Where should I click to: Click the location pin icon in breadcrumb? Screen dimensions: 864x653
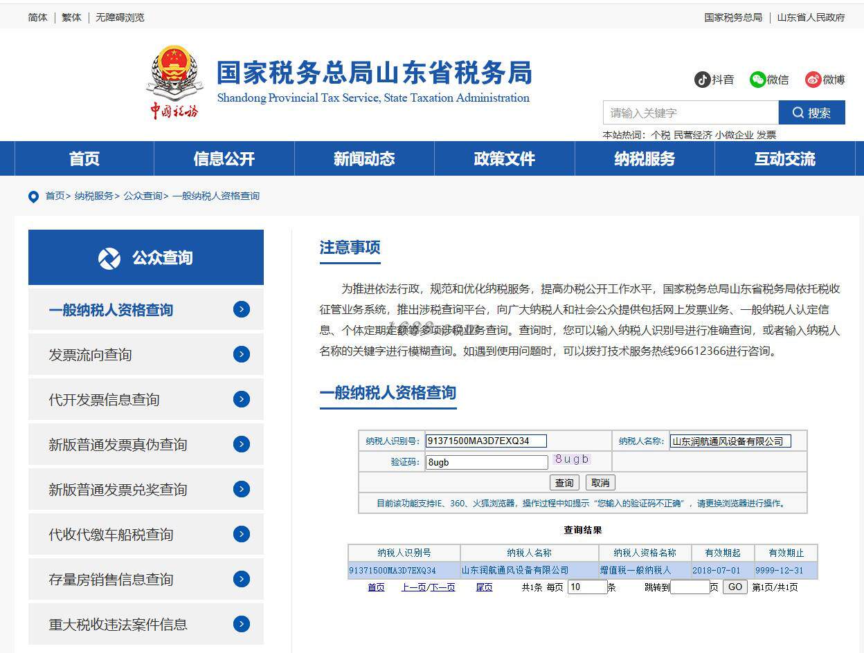33,197
